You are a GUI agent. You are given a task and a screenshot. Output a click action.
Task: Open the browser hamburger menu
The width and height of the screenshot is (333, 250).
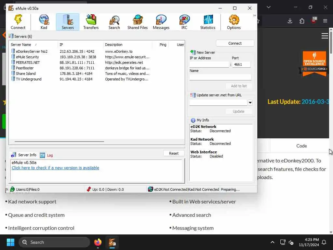(325, 21)
